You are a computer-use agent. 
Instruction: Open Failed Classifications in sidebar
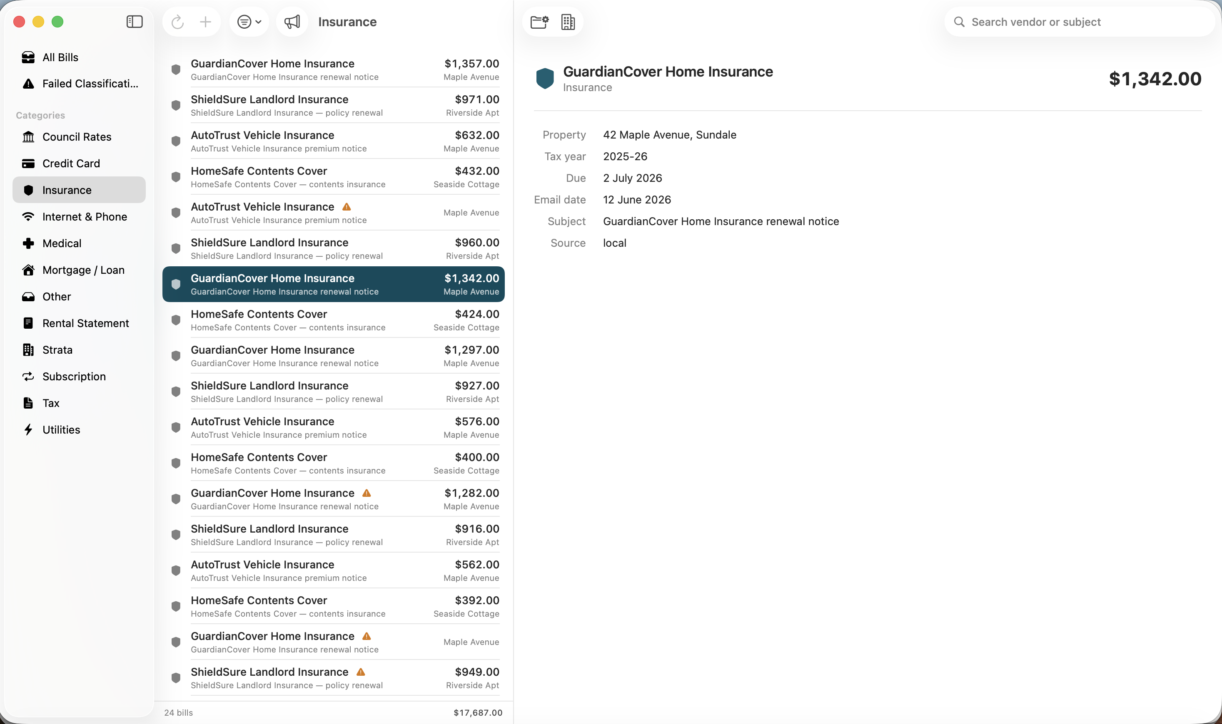[x=79, y=83]
